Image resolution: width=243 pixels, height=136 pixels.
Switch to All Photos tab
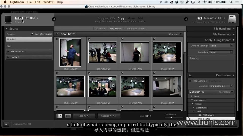100,29
